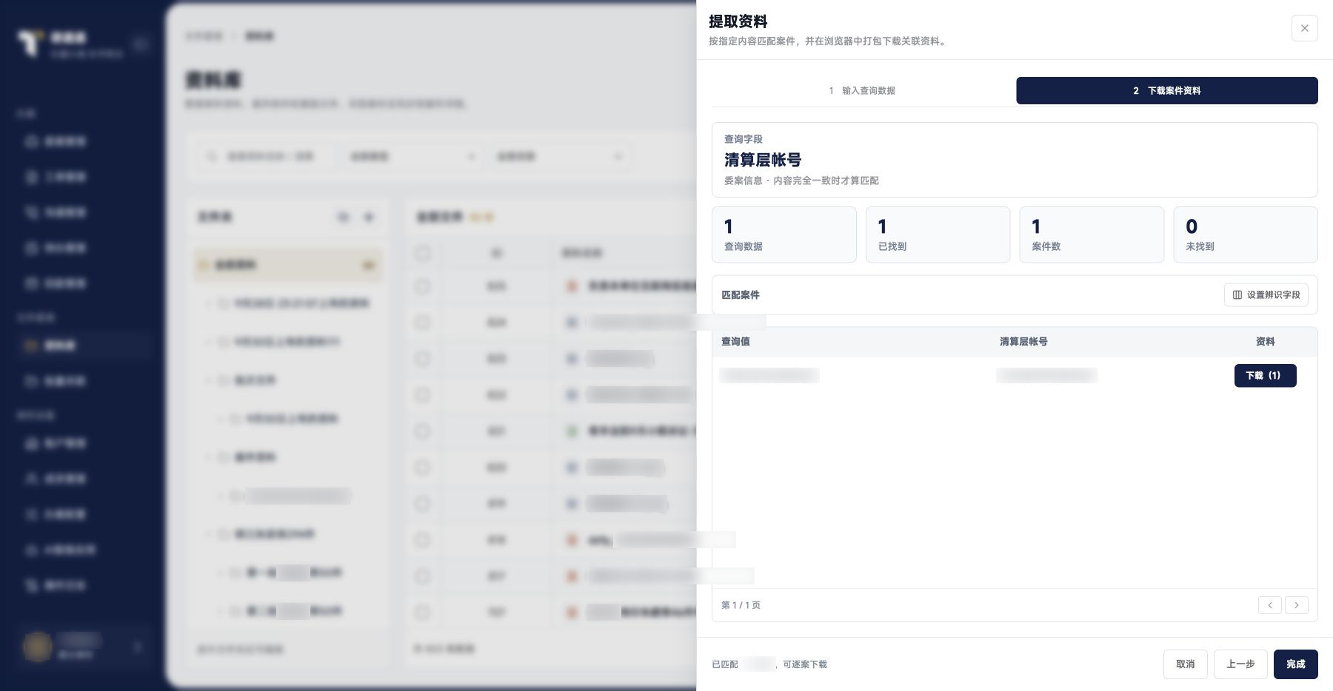The image size is (1333, 691).
Task: Click the 清算层帐号 column header
Action: (1023, 342)
